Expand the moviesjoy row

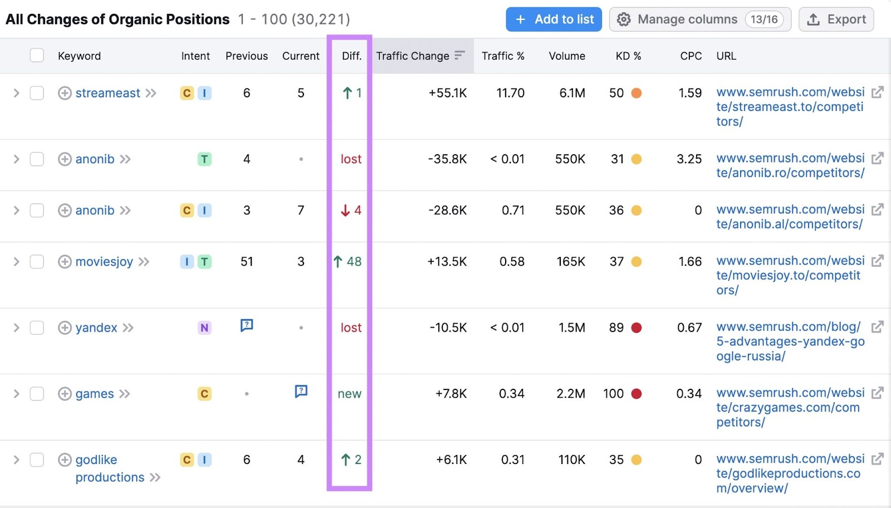(16, 261)
